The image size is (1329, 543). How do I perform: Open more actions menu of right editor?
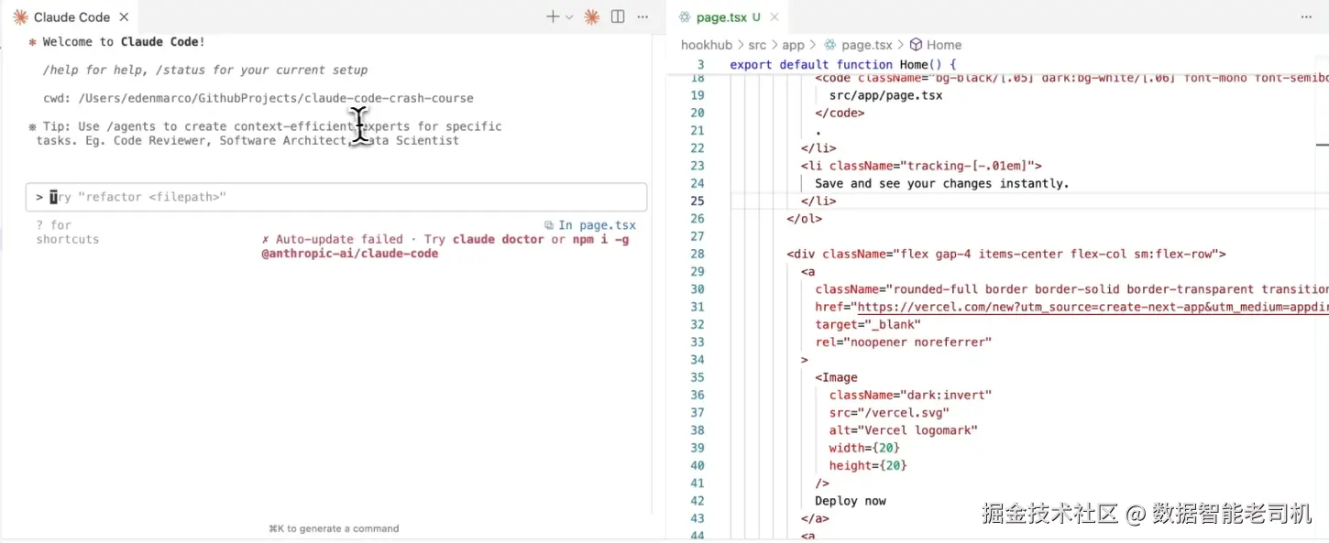1306,16
